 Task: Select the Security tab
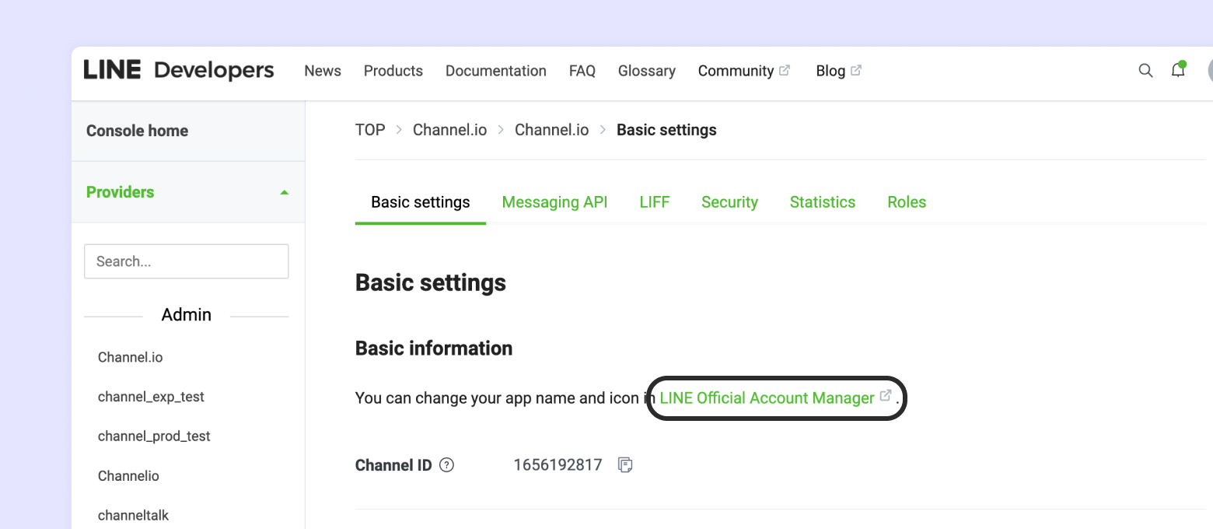(x=729, y=202)
